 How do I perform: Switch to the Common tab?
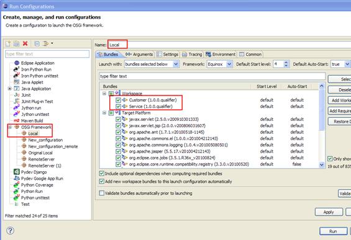250,55
